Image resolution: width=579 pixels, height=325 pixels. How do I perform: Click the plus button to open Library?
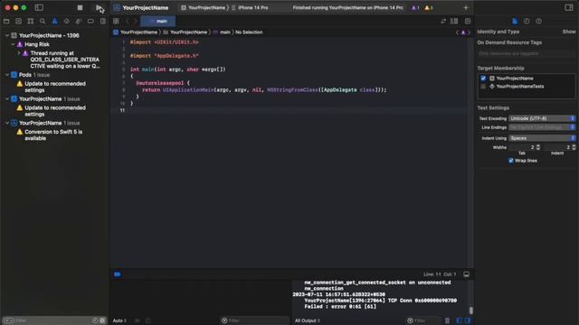[x=466, y=8]
